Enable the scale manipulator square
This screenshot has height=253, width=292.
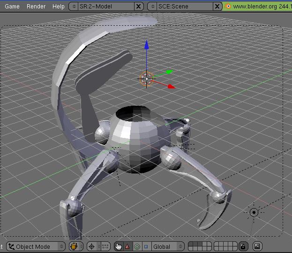[x=147, y=246]
